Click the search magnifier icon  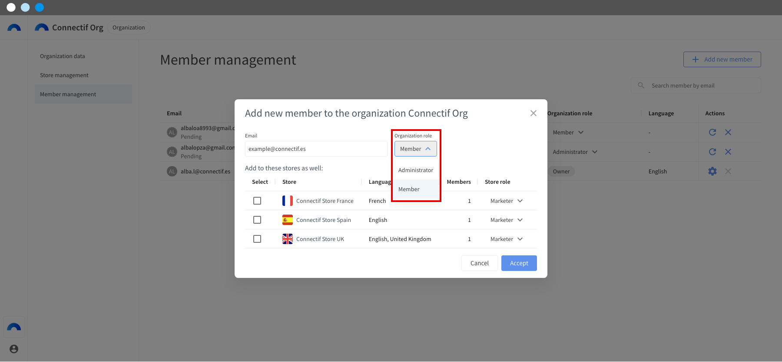[x=641, y=85]
